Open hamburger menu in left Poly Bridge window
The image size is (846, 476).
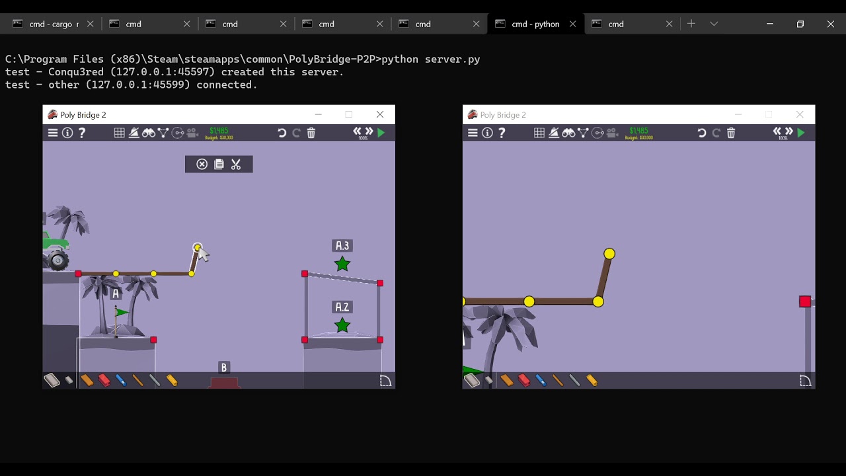click(x=53, y=133)
